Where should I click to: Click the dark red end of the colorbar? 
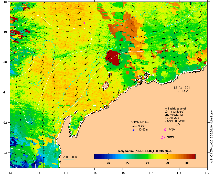point(193,156)
